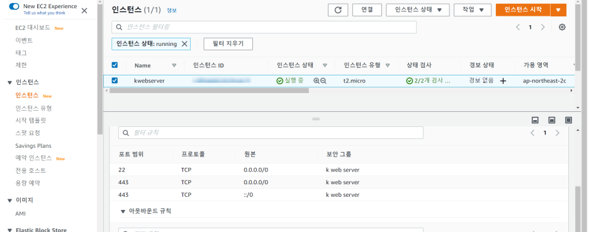Open the 작업 dropdown menu
The height and width of the screenshot is (232, 589).
point(473,10)
